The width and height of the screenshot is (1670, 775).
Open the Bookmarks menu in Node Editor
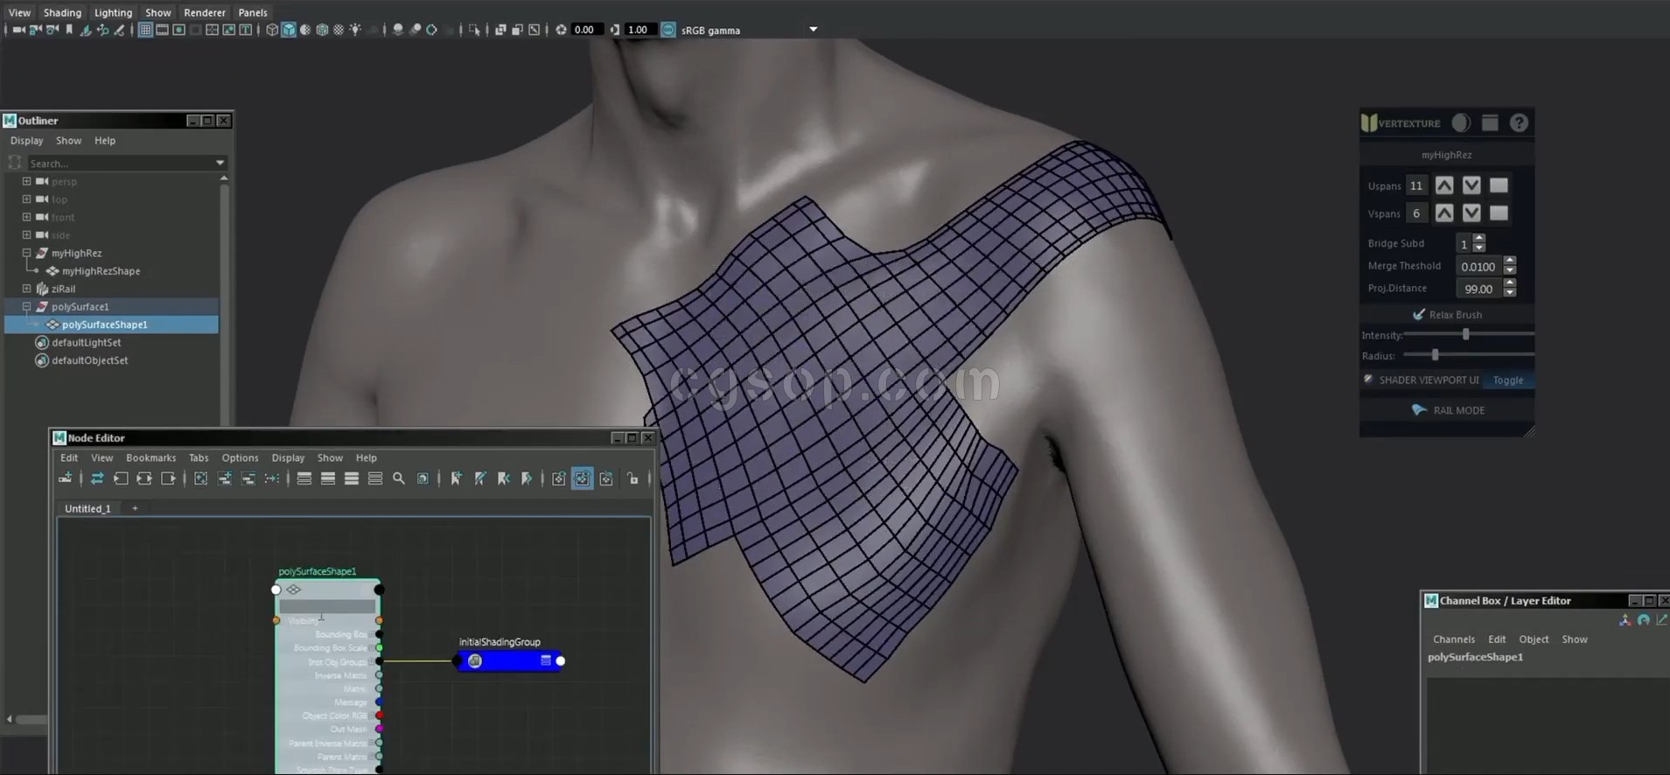tap(150, 457)
